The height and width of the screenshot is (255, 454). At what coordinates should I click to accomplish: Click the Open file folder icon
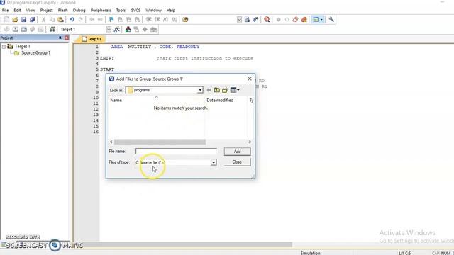[x=15, y=20]
